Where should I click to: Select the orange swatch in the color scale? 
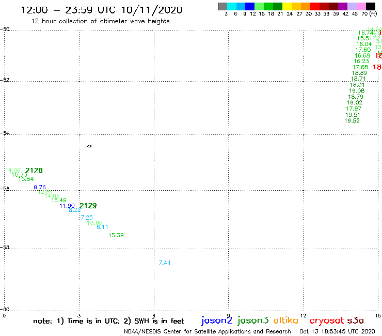[306, 6]
